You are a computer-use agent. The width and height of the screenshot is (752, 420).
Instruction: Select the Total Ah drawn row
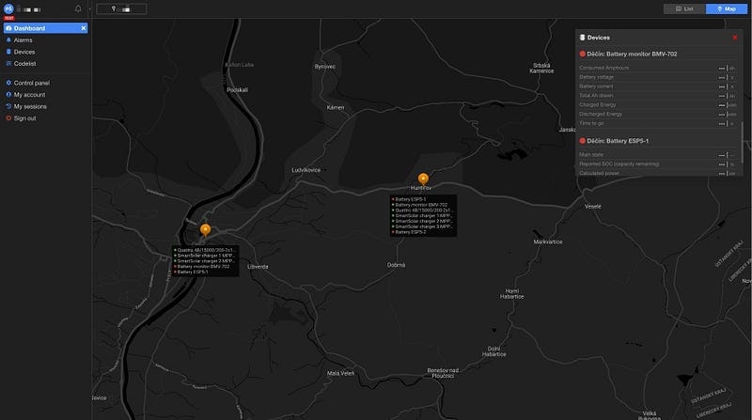(658, 96)
